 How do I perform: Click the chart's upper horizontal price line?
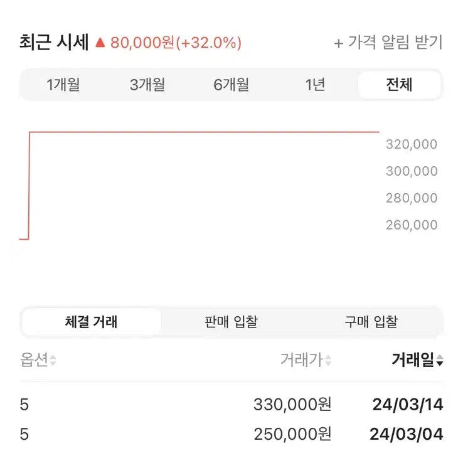(204, 132)
